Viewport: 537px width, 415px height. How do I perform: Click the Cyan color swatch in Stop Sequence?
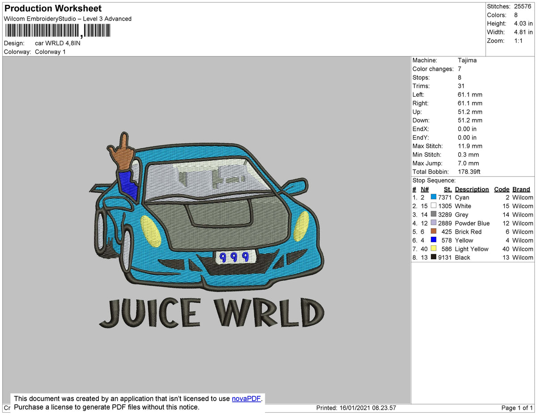point(435,197)
